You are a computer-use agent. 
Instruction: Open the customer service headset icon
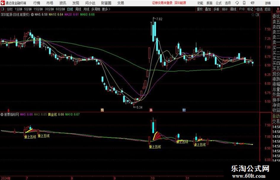(x=237, y=3)
